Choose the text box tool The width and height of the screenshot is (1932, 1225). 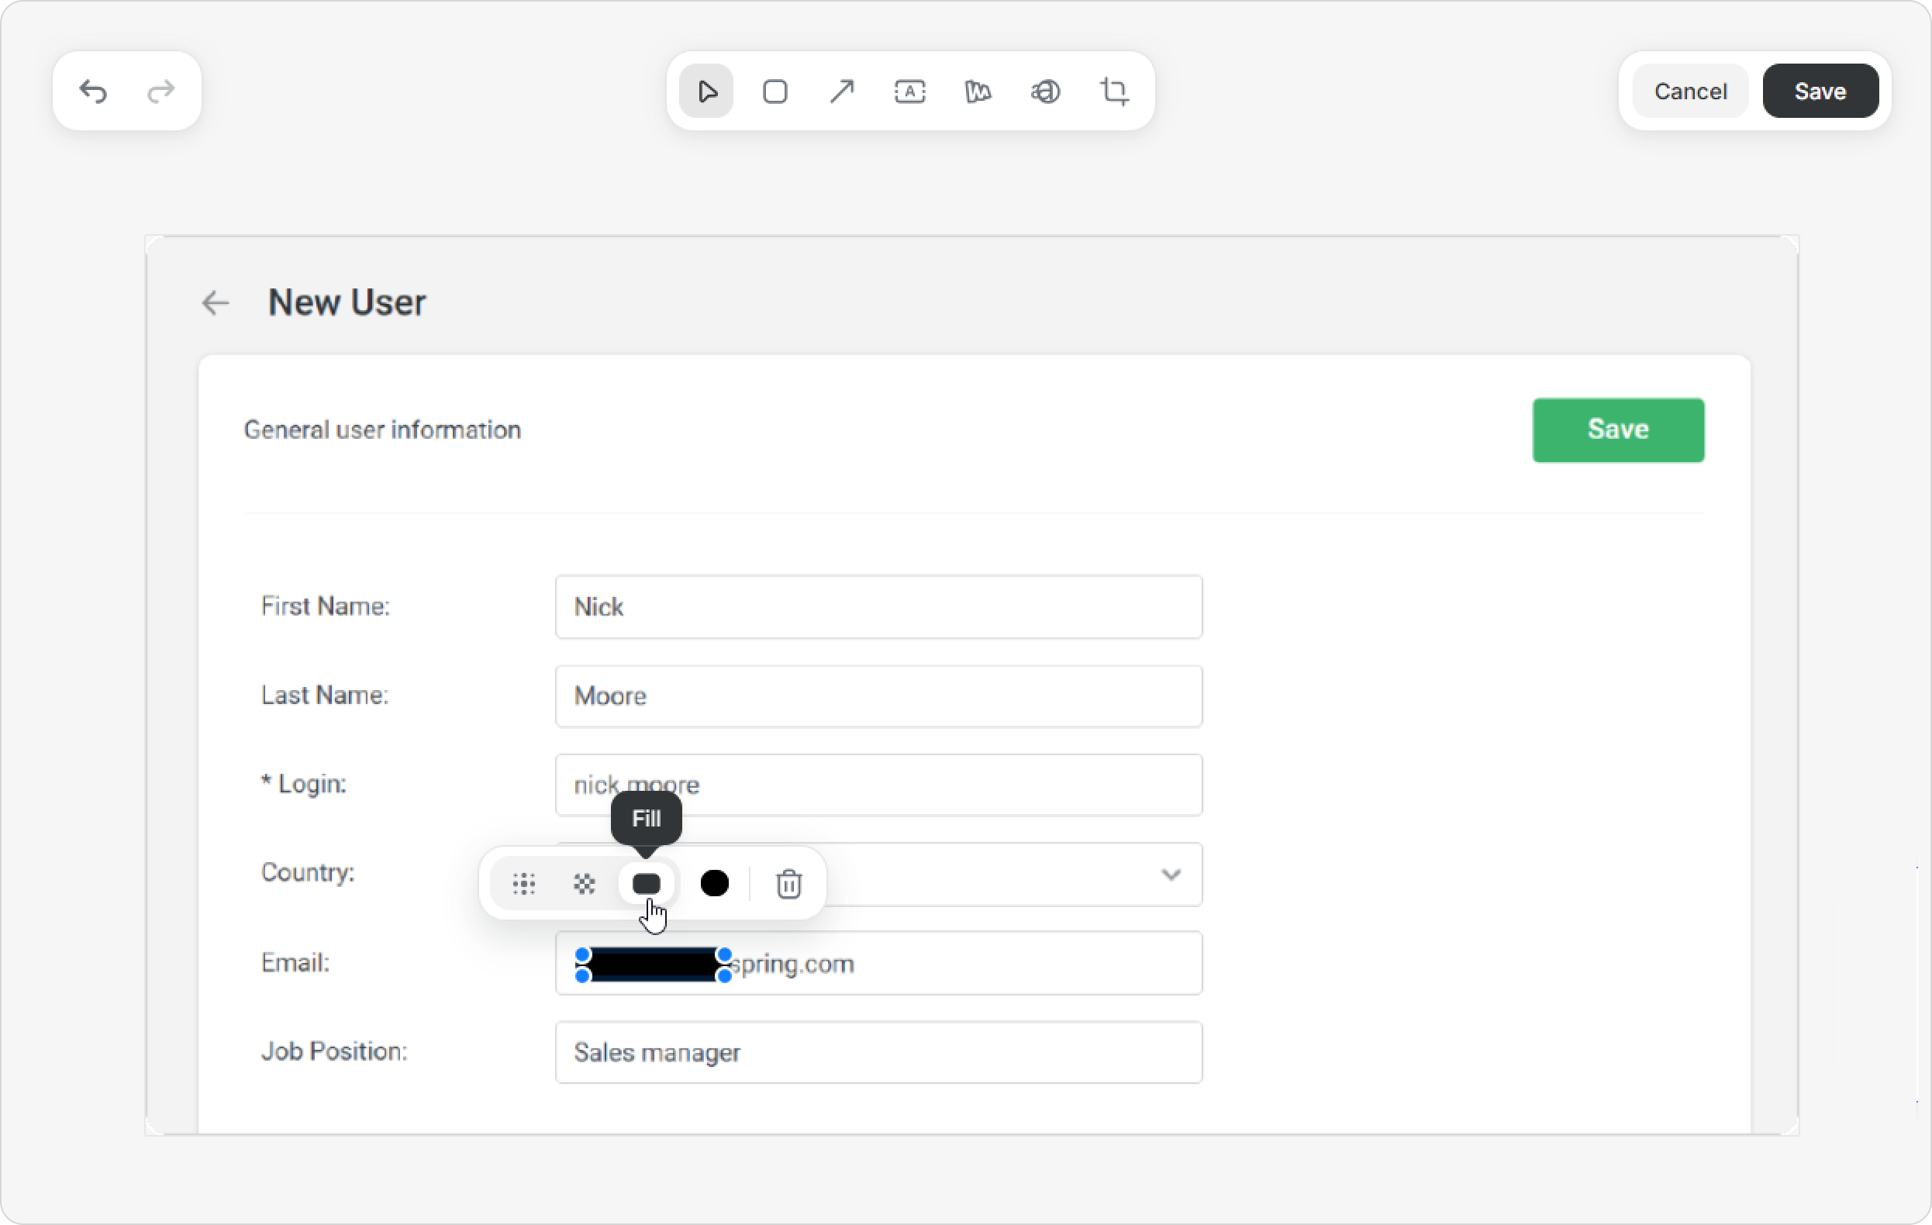point(910,91)
